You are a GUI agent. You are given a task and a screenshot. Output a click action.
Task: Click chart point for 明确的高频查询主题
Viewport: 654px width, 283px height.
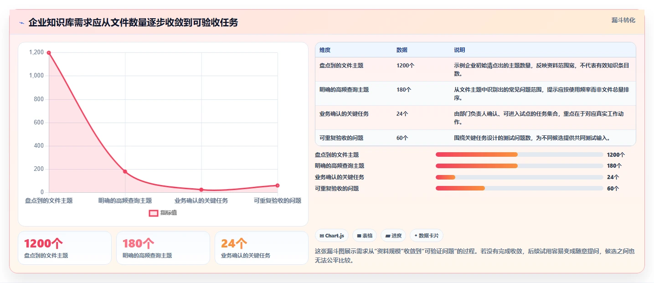click(125, 171)
